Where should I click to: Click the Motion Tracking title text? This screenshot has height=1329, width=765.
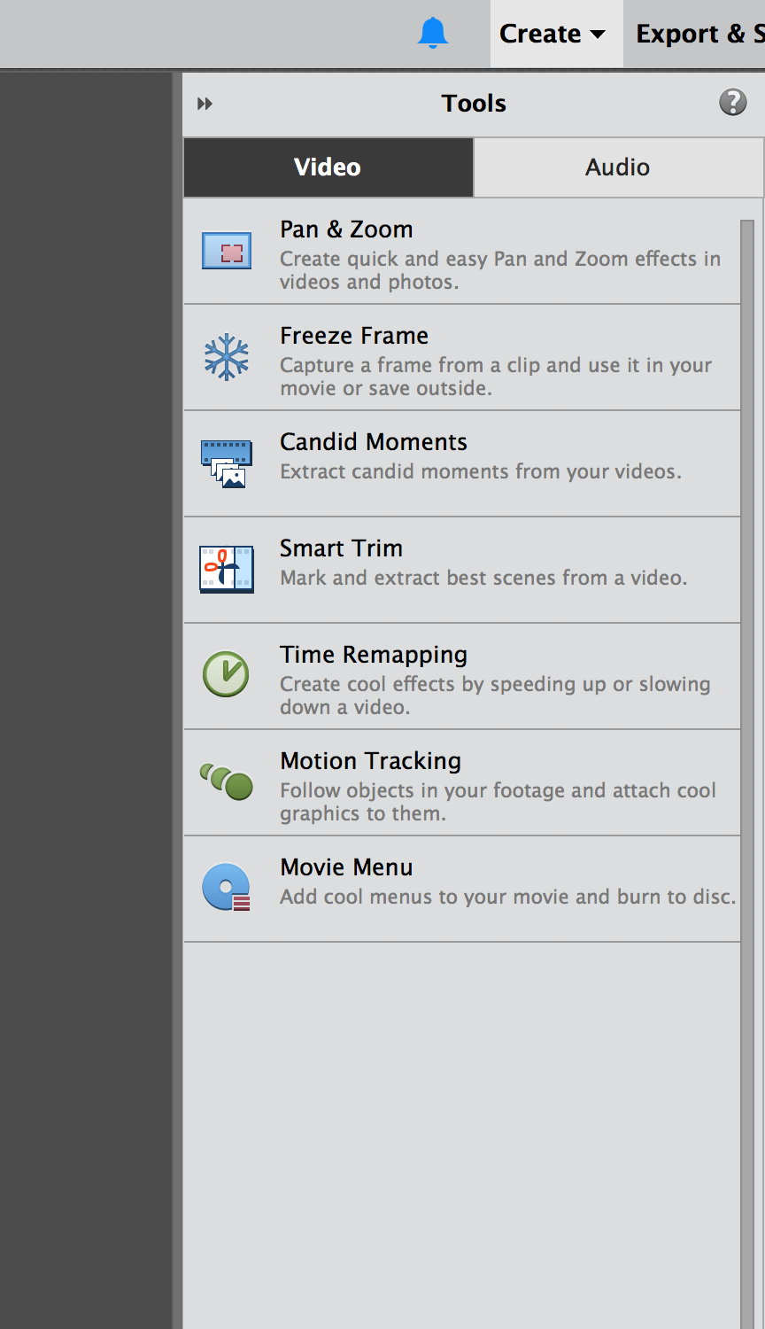370,761
